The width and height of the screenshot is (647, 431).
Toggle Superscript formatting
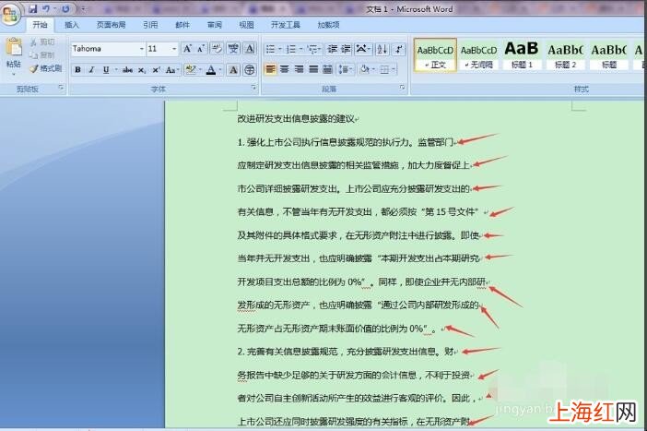pos(156,70)
